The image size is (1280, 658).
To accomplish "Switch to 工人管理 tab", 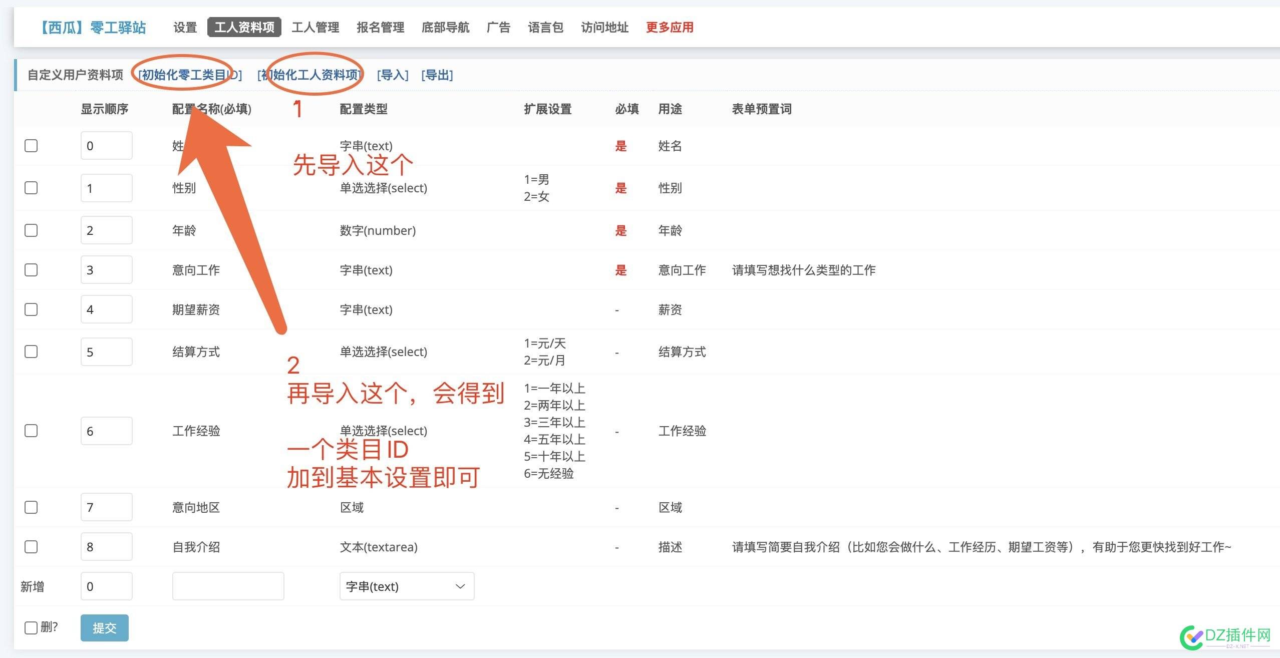I will [x=315, y=27].
